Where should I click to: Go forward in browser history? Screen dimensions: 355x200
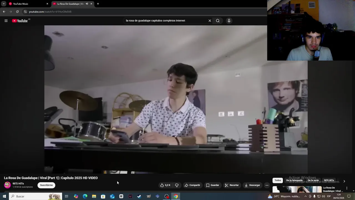coord(11,12)
